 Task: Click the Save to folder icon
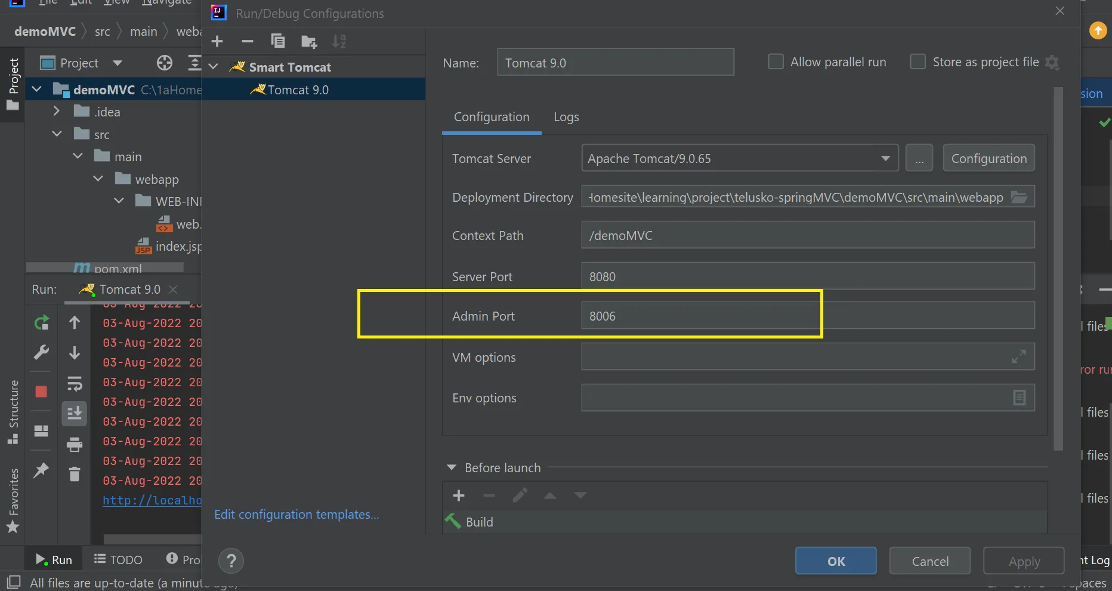pos(309,41)
